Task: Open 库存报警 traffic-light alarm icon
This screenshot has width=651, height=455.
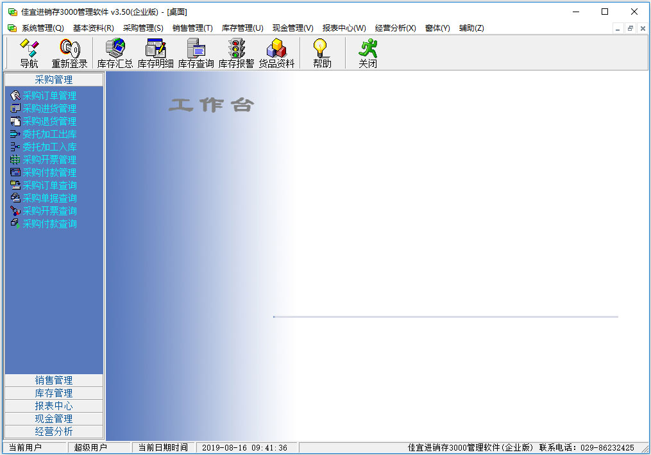Action: (x=236, y=53)
